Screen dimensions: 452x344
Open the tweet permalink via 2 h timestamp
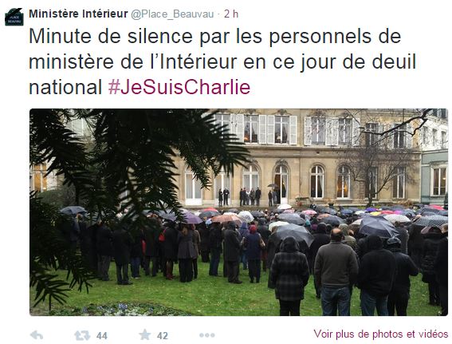[x=231, y=14]
